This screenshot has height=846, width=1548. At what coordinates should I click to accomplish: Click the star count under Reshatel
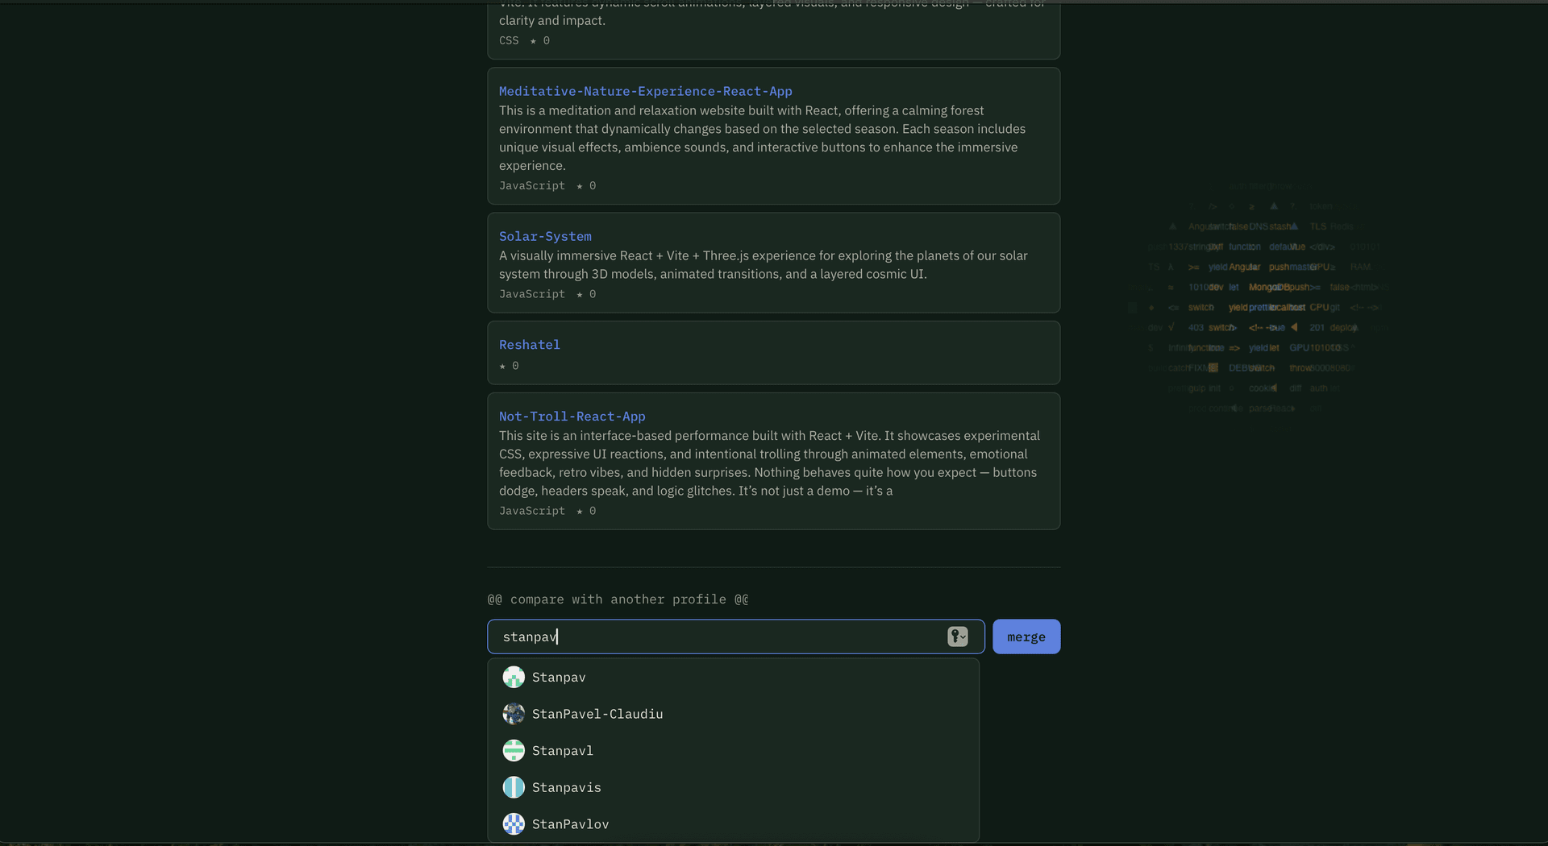click(x=509, y=366)
